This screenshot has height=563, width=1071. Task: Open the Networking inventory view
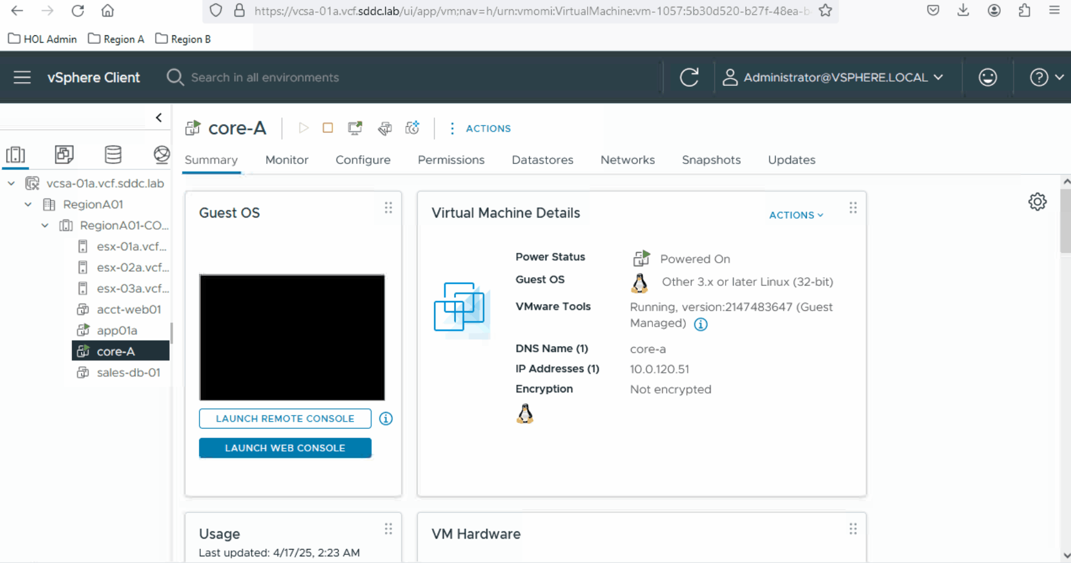pos(160,154)
